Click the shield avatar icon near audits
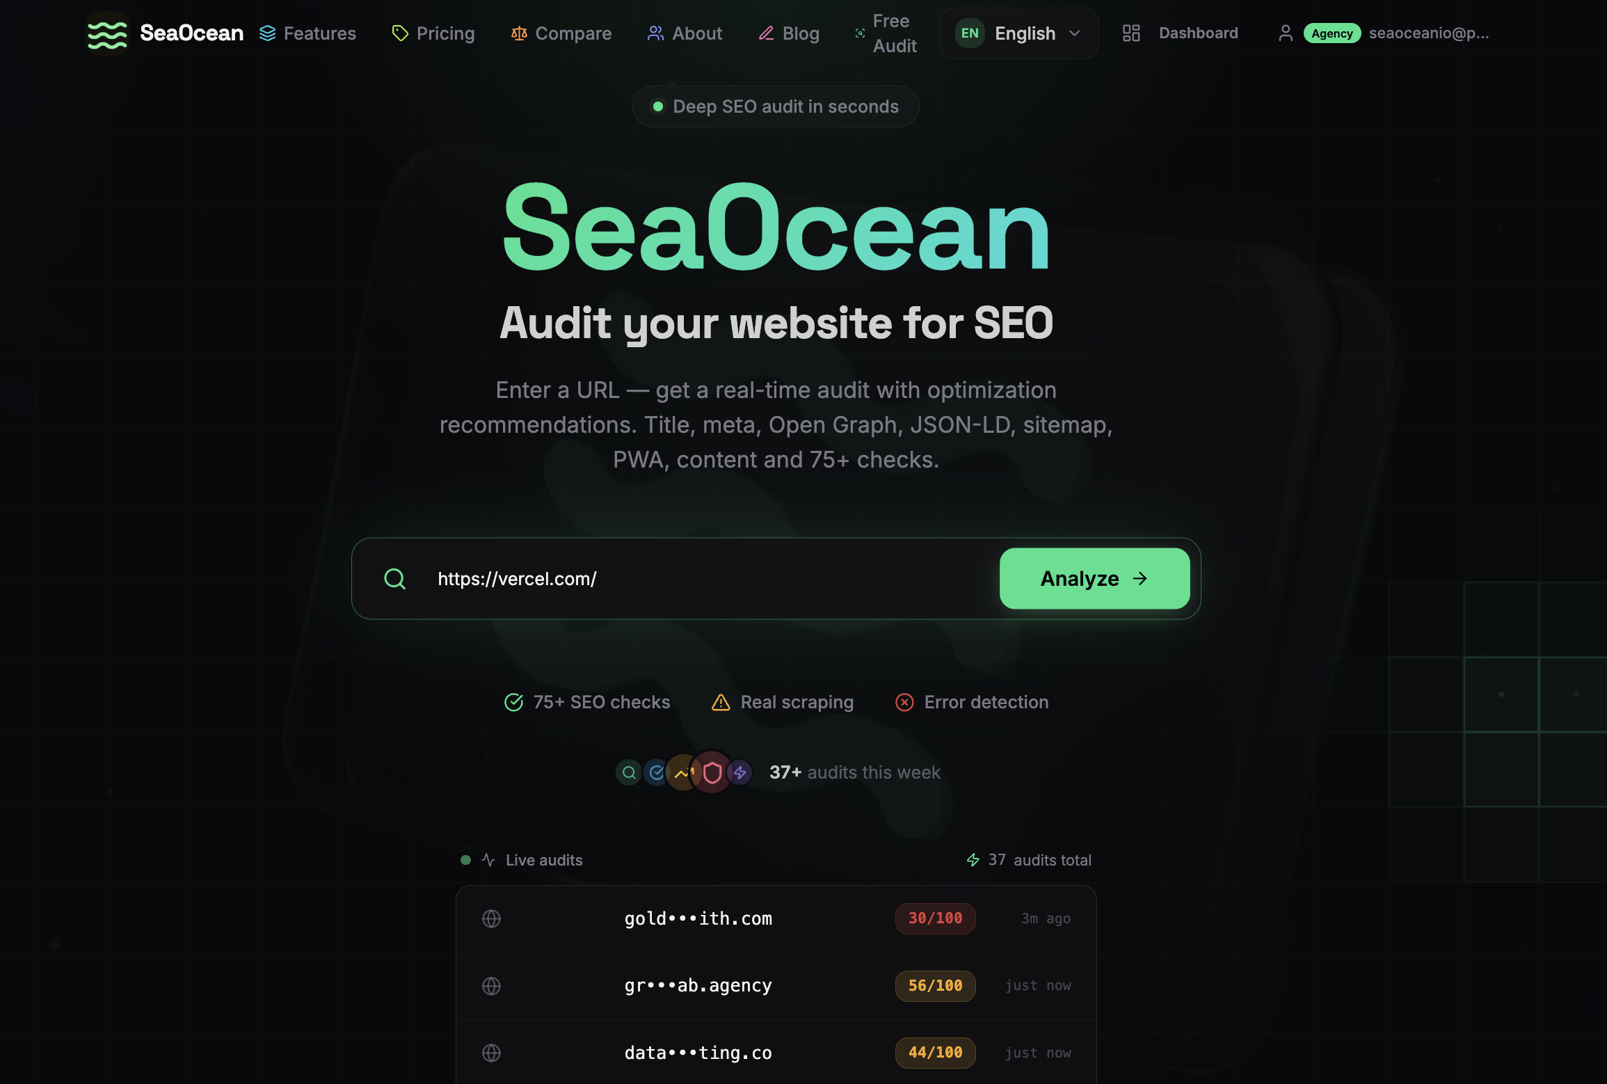Screen dimensions: 1607x1084 coord(712,772)
